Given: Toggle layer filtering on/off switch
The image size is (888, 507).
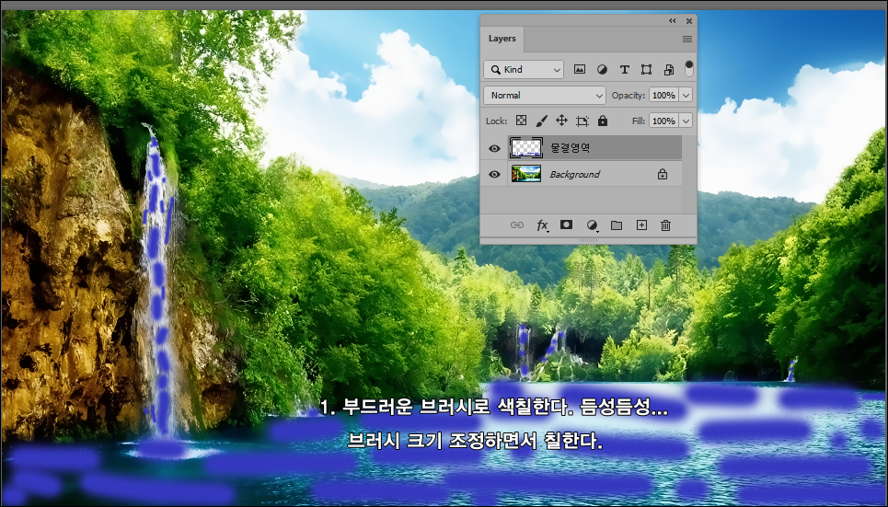Looking at the screenshot, I should 688,68.
